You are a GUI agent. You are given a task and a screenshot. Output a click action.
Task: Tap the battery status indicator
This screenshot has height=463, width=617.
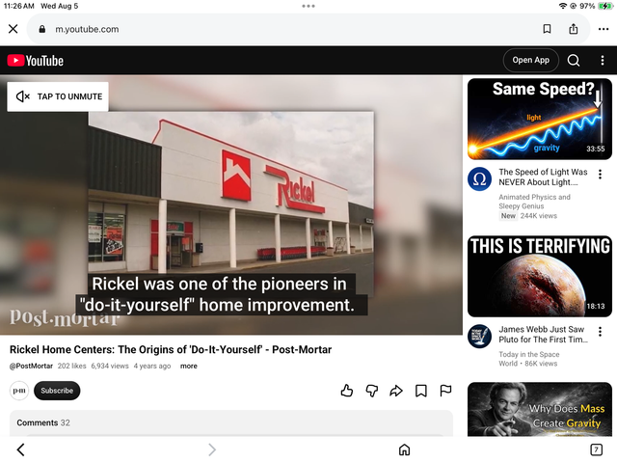604,6
